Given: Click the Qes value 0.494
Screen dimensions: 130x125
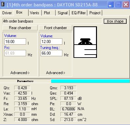Looking at the screenshot, I should [68, 93].
